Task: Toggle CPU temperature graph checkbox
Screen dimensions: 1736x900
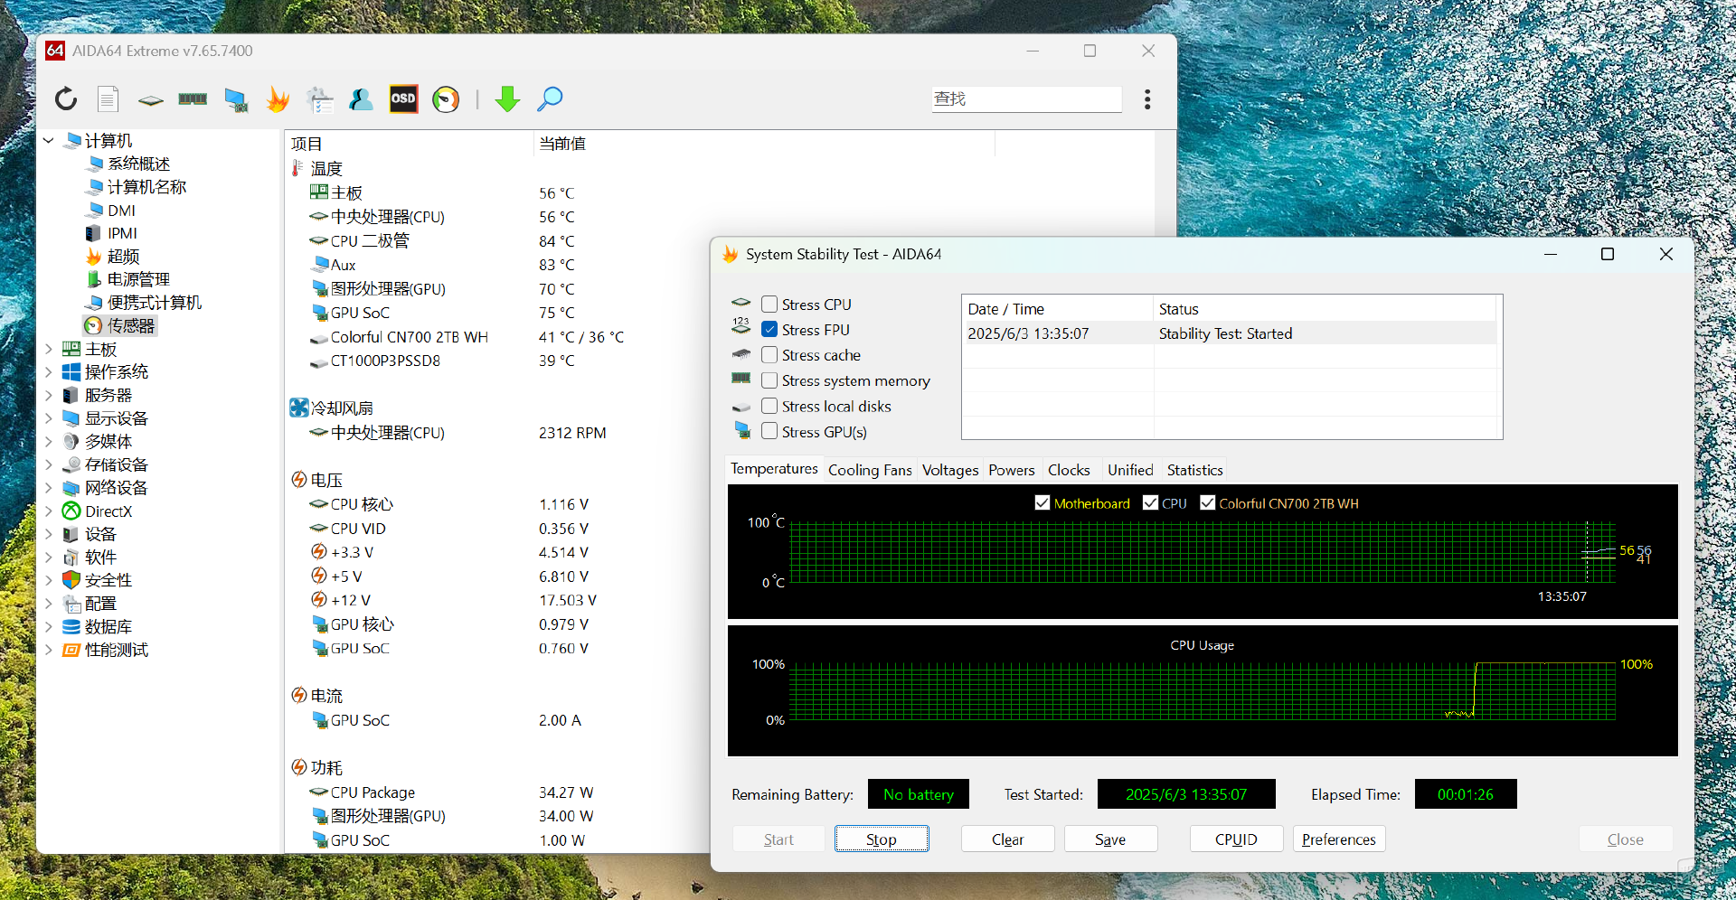Action: tap(1150, 502)
